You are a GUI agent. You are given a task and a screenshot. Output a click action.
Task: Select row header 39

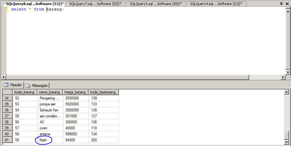[x=8, y=128]
